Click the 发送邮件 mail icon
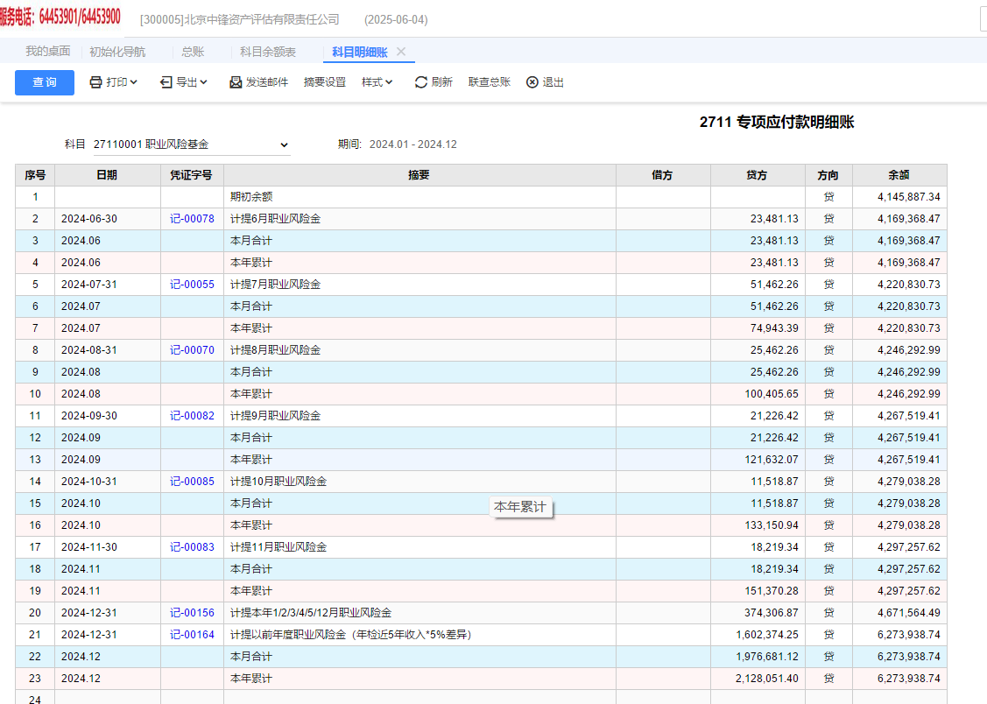987x704 pixels. 236,82
